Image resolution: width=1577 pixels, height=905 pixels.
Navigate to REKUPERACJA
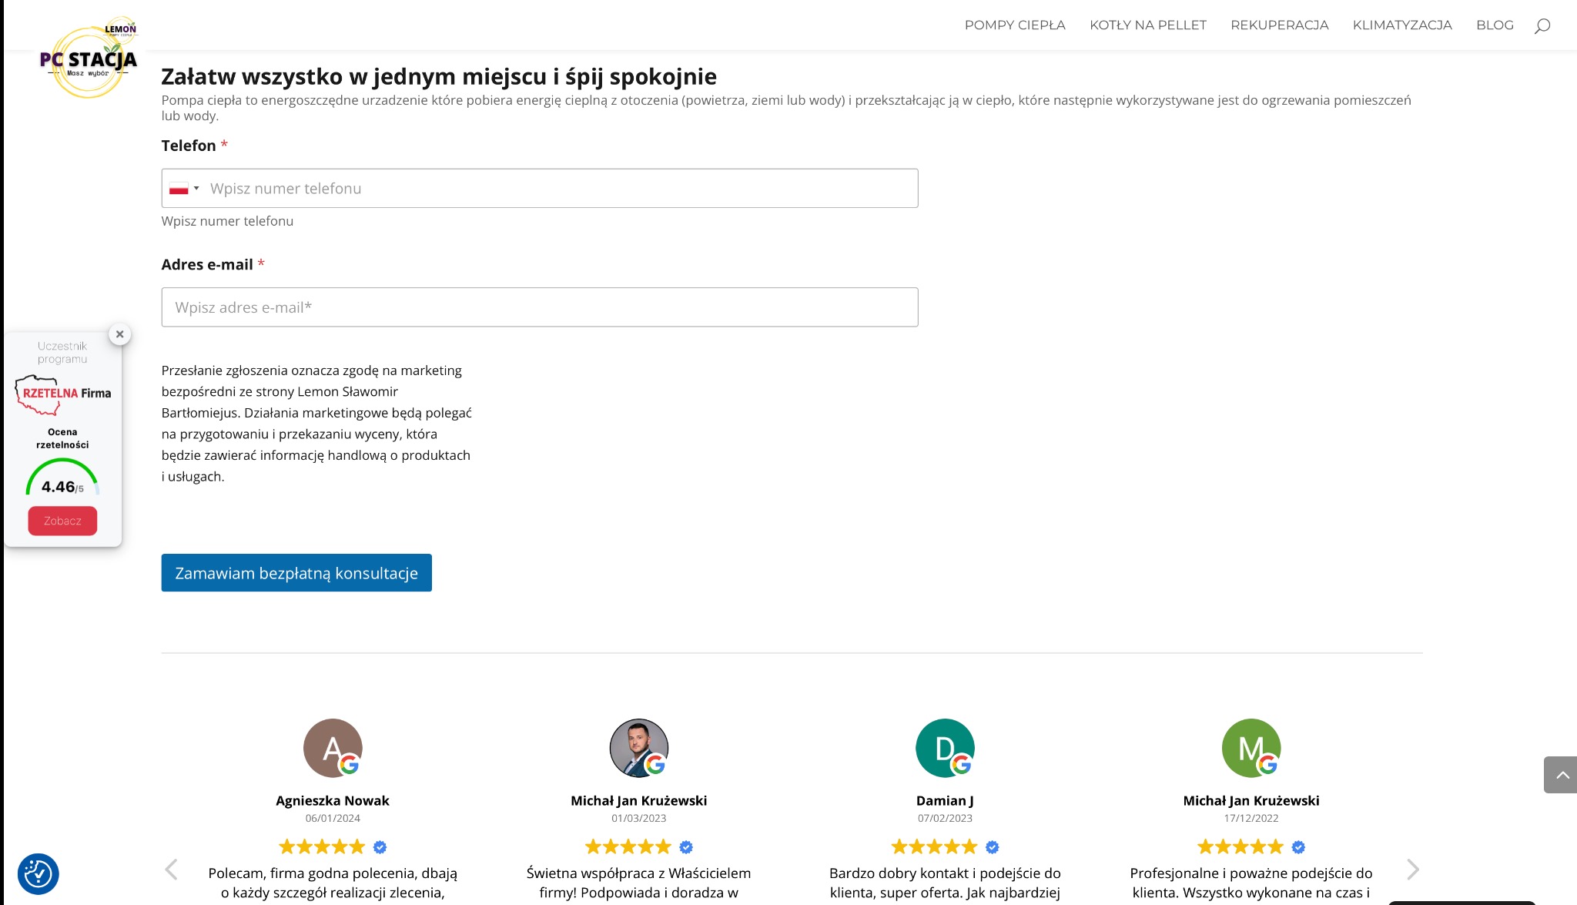coord(1280,24)
